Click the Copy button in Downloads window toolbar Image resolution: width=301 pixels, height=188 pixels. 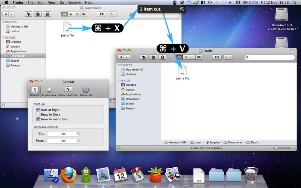click(x=38, y=14)
